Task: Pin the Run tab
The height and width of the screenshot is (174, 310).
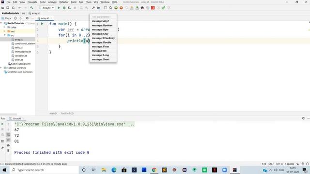Action: click(2, 148)
